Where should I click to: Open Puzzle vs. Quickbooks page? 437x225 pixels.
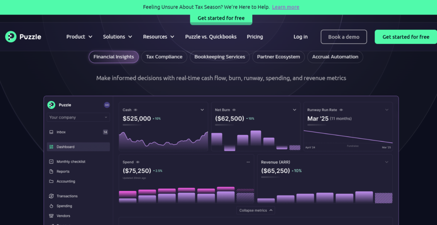[211, 37]
